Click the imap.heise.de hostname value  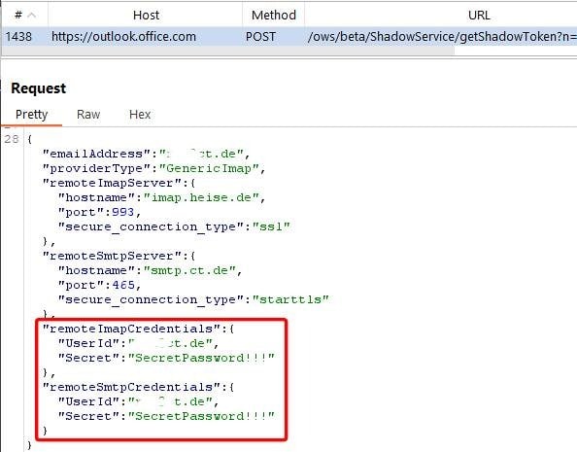(202, 197)
